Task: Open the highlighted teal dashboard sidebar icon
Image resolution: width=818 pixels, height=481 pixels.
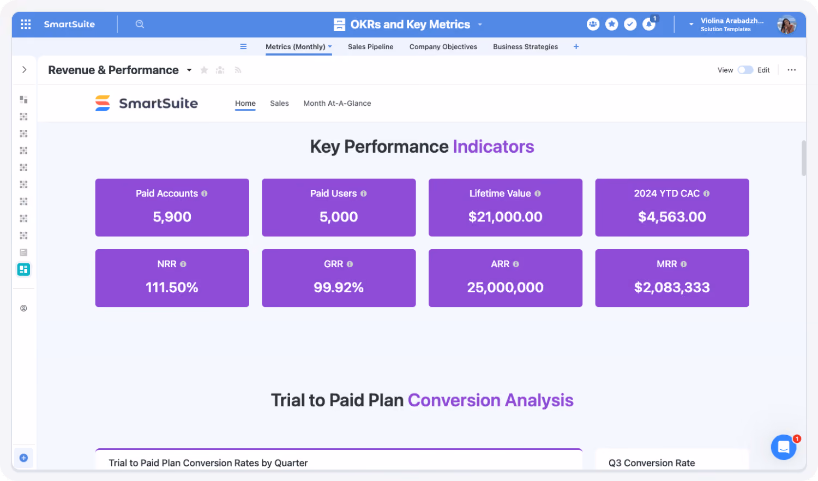Action: (x=23, y=269)
